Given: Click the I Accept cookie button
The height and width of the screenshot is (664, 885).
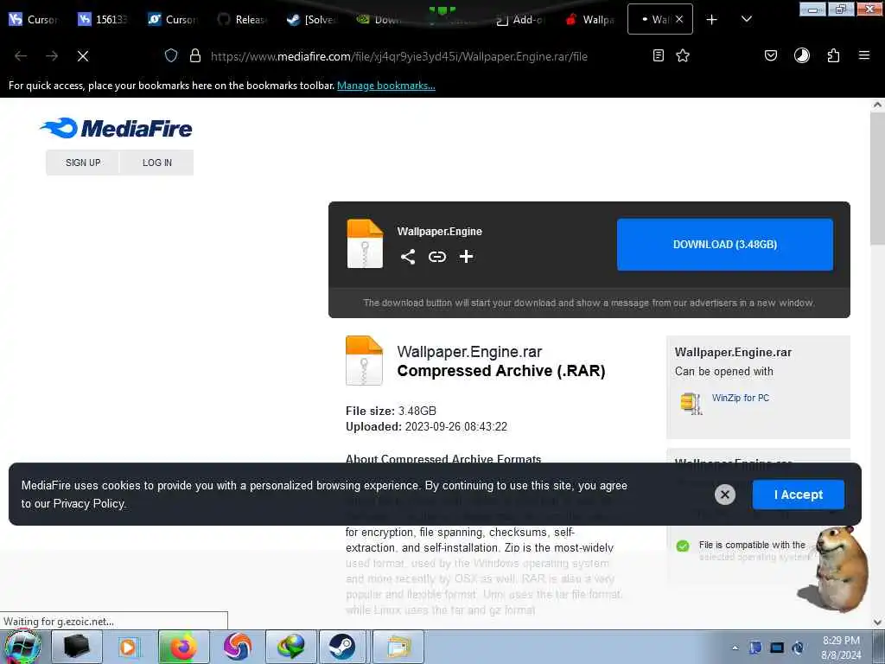Looking at the screenshot, I should coord(798,495).
